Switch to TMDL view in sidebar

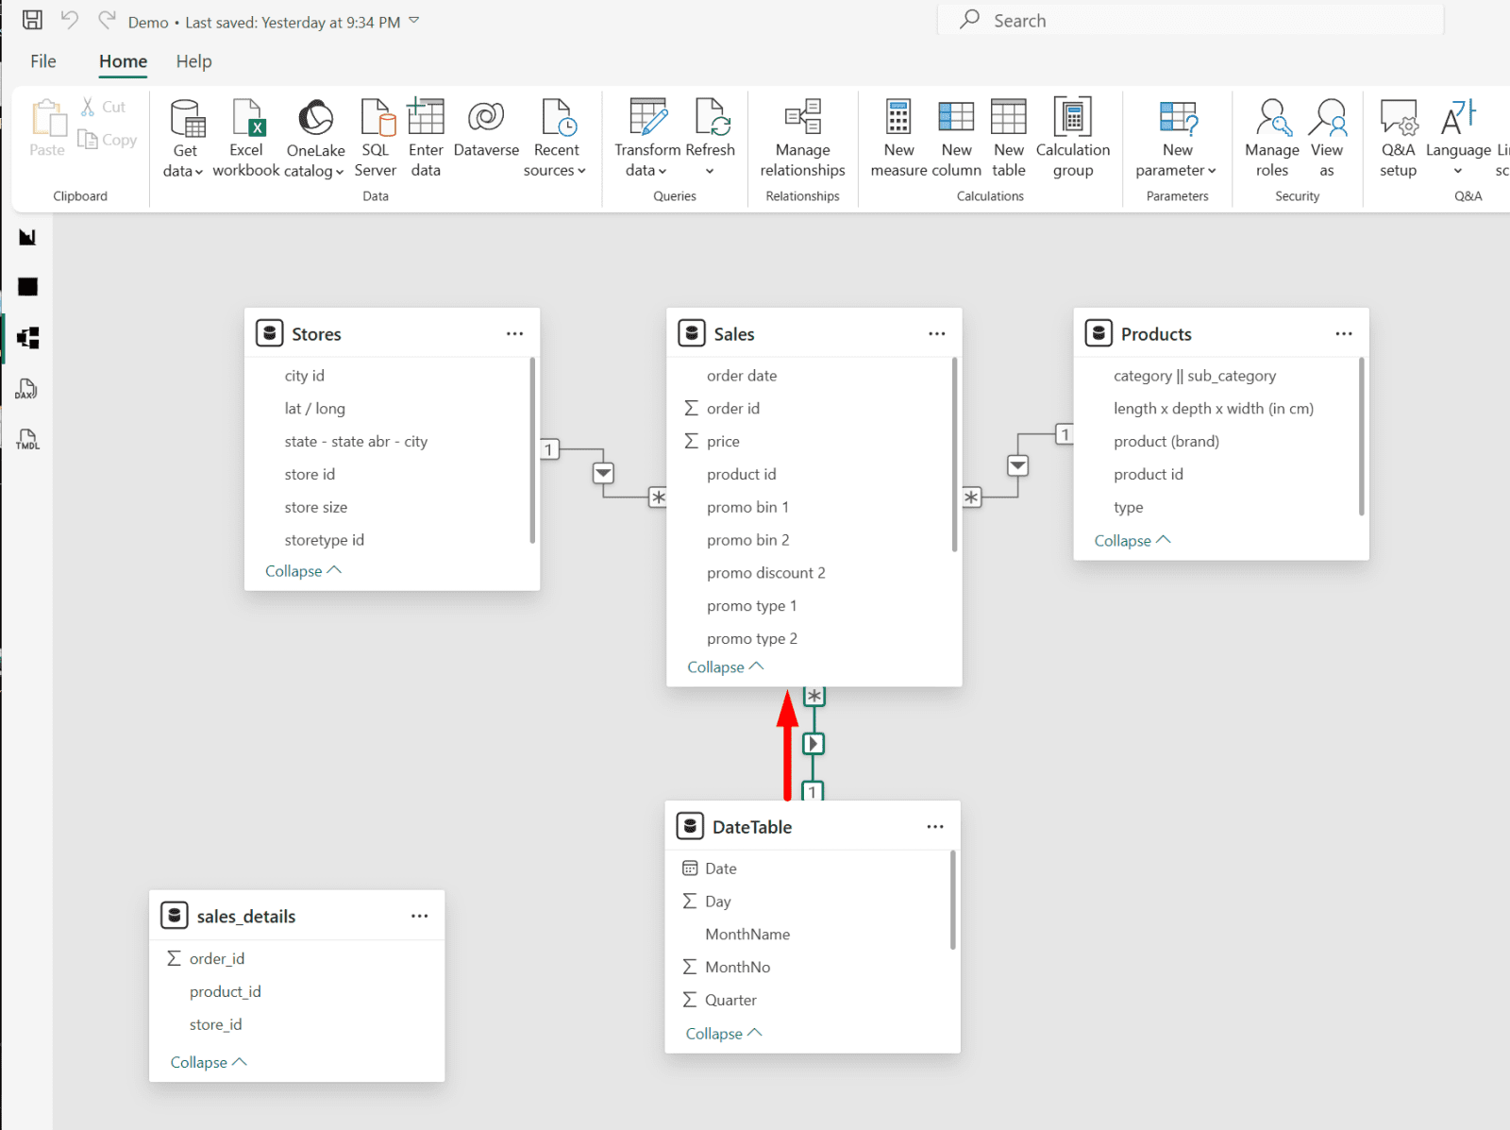click(26, 439)
